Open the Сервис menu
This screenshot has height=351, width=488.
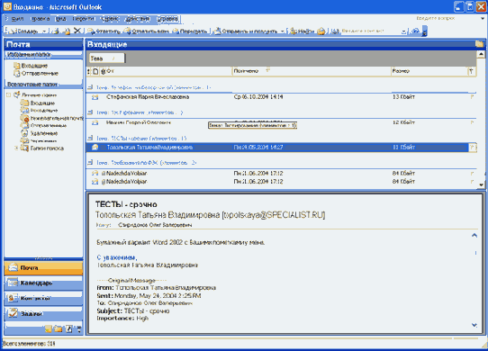point(110,19)
